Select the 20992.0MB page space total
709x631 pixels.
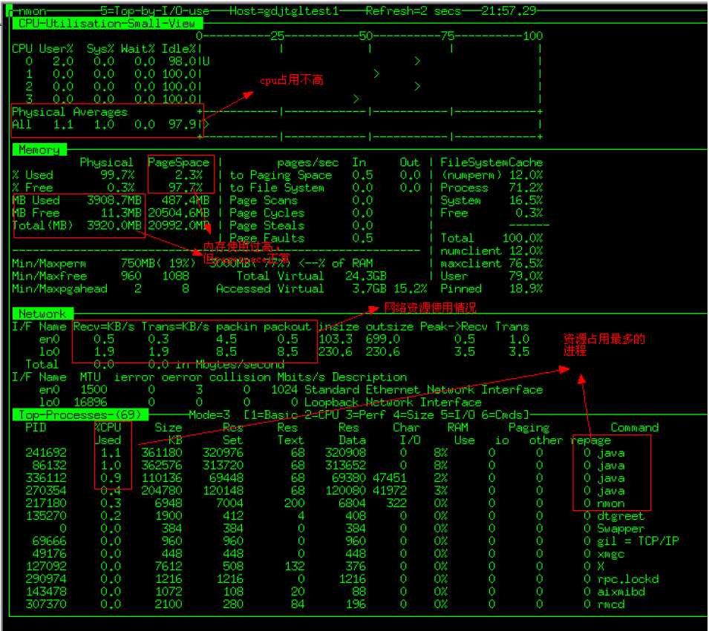point(179,225)
